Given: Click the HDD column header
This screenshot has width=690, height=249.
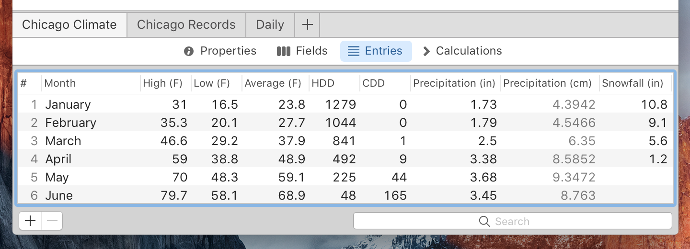Looking at the screenshot, I should pos(334,83).
